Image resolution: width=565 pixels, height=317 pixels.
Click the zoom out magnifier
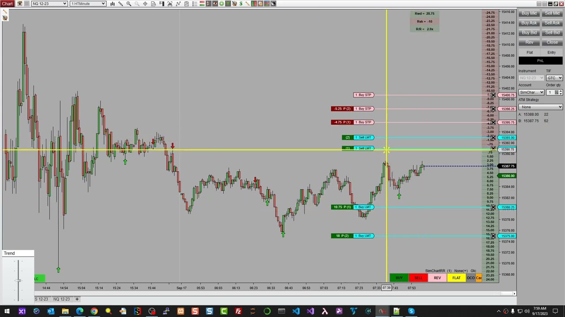coord(137,4)
